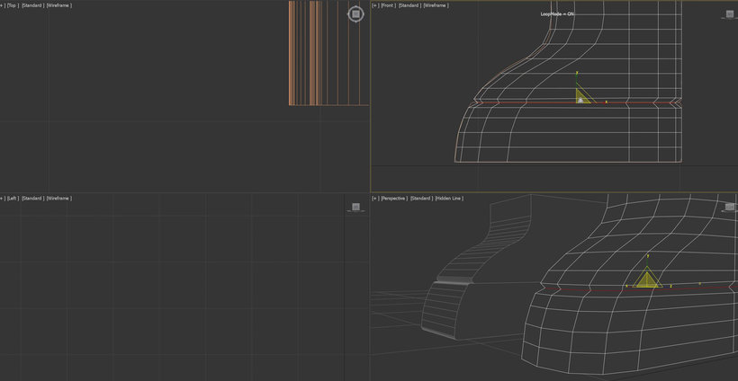Open the Wireframe menu in Top viewport

tap(58, 5)
